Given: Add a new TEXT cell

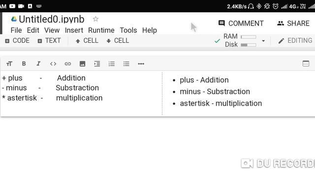Looking at the screenshot, I should pos(49,41).
